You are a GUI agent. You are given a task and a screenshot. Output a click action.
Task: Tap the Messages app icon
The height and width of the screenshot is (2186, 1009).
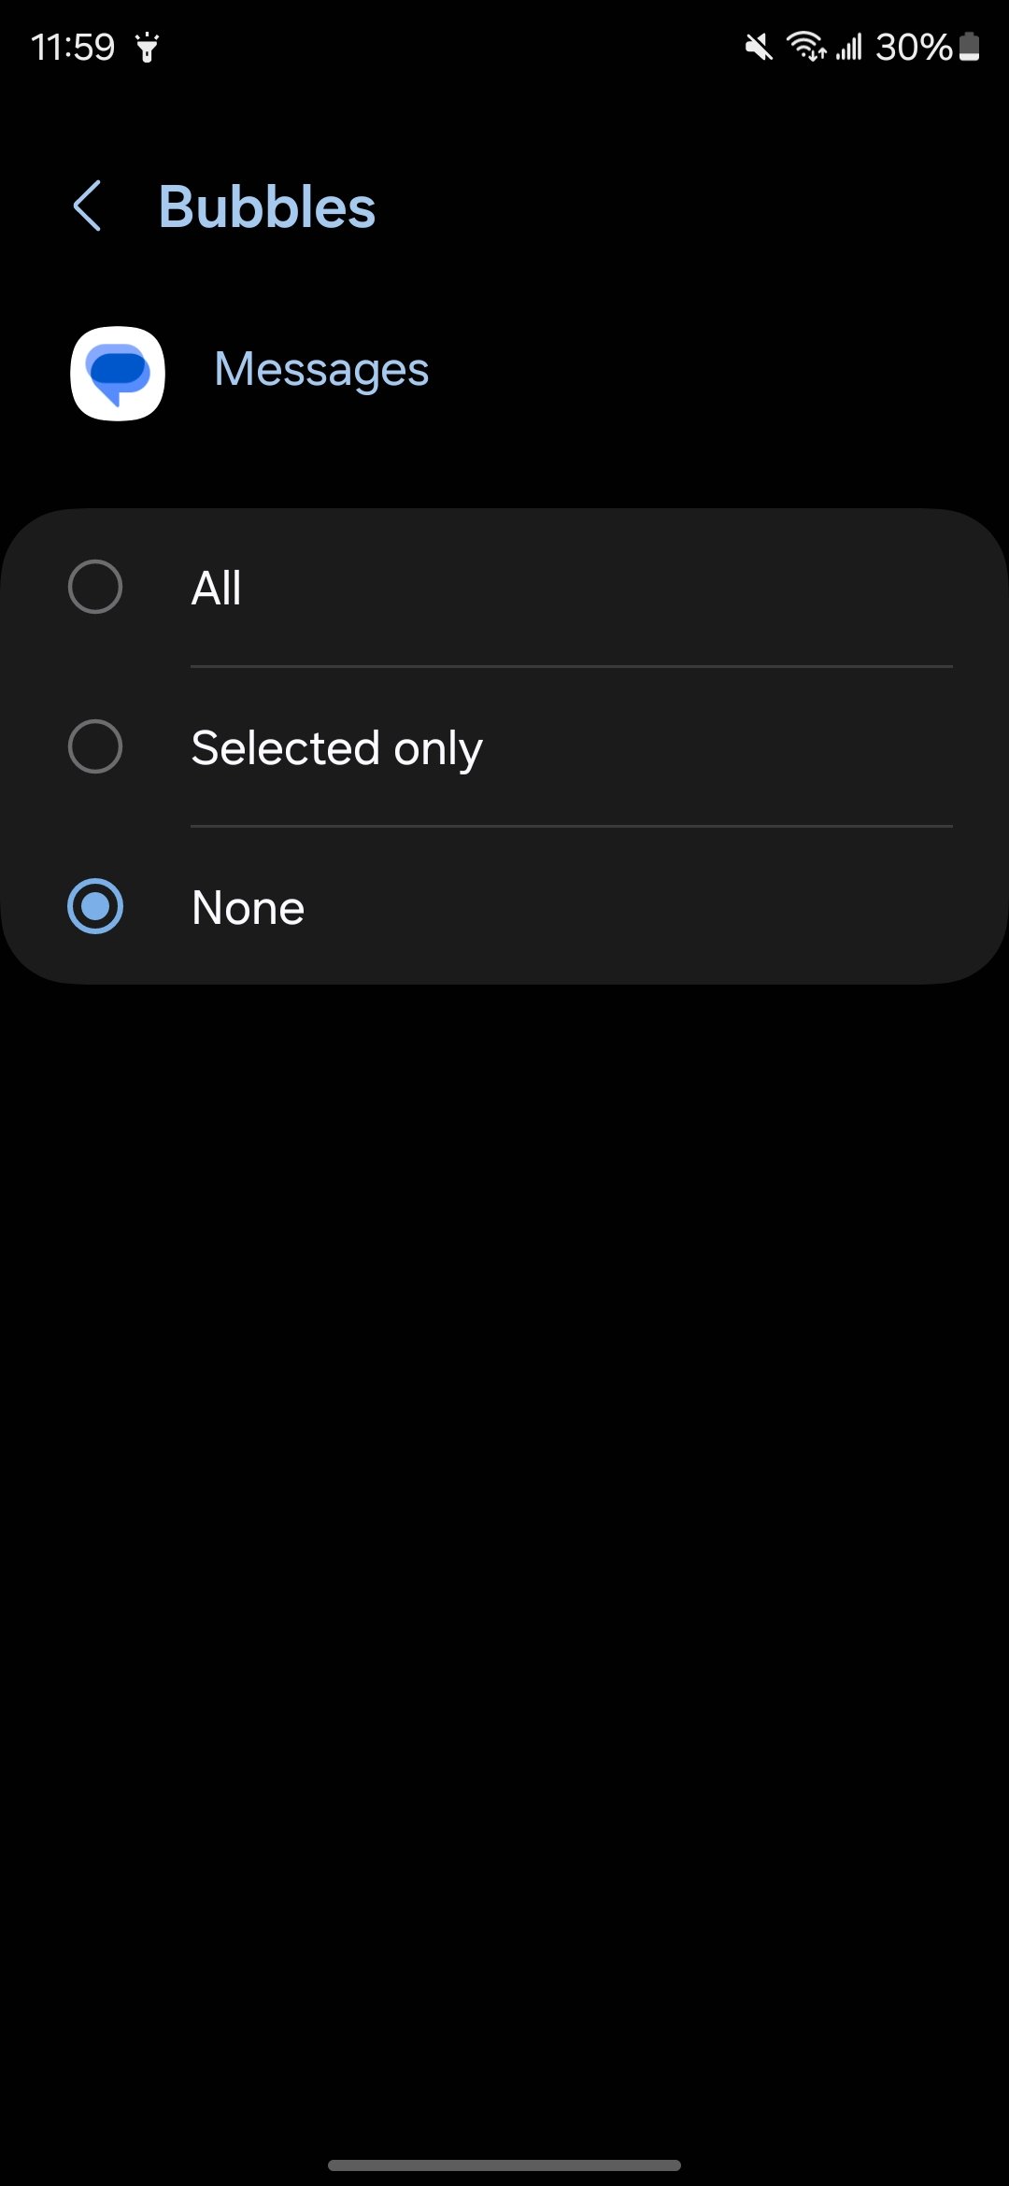coord(118,374)
